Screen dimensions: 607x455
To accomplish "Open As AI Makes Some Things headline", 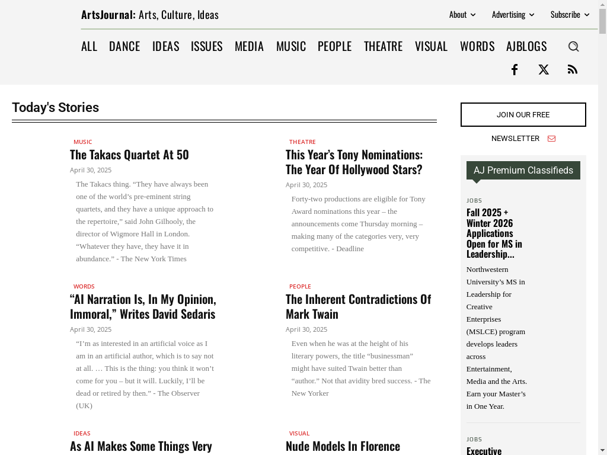I will coord(141,446).
